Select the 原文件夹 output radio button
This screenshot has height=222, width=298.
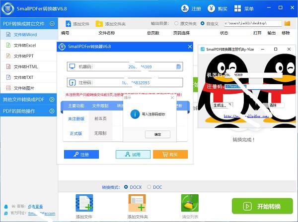pyautogui.click(x=176, y=23)
